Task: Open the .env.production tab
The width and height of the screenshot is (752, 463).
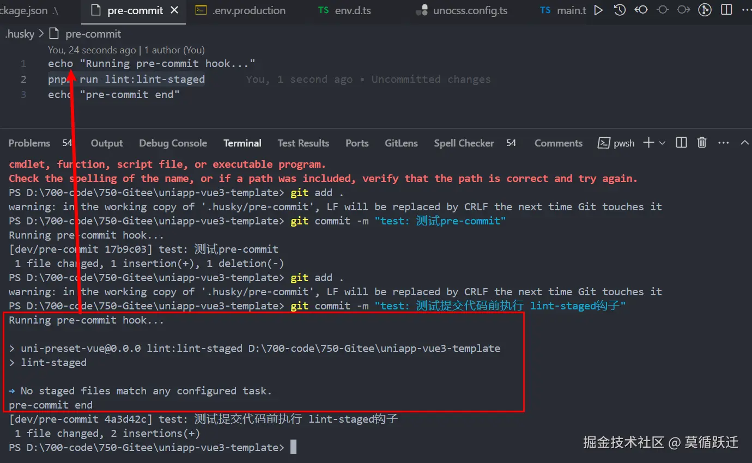Action: 241,10
